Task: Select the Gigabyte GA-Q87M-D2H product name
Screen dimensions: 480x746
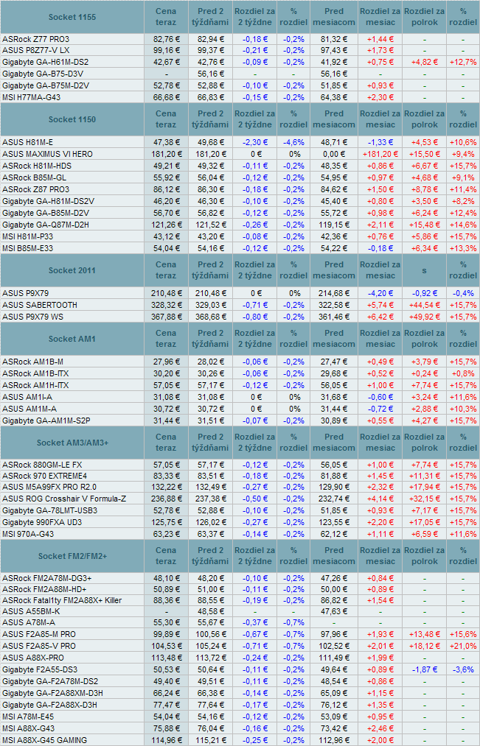Action: [x=45, y=224]
